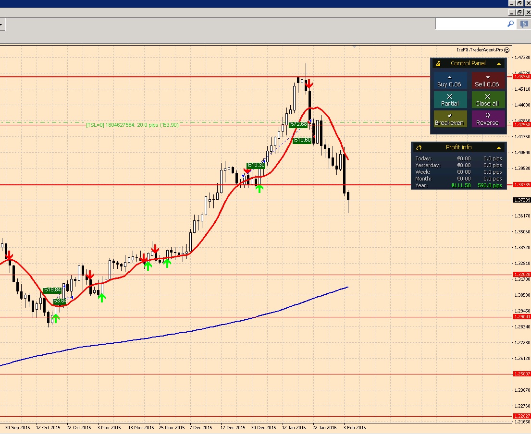Click the Month: row label in Profit info
531x434 pixels.
click(423, 179)
